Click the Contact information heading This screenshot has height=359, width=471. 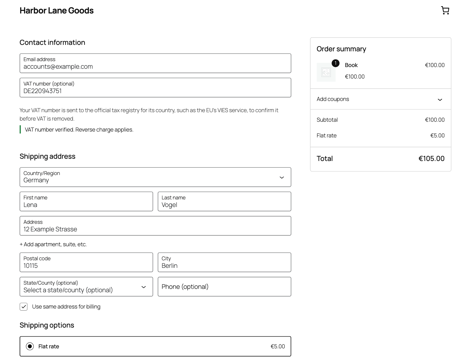coord(52,42)
